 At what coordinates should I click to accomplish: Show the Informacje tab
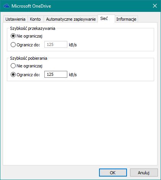(126, 19)
